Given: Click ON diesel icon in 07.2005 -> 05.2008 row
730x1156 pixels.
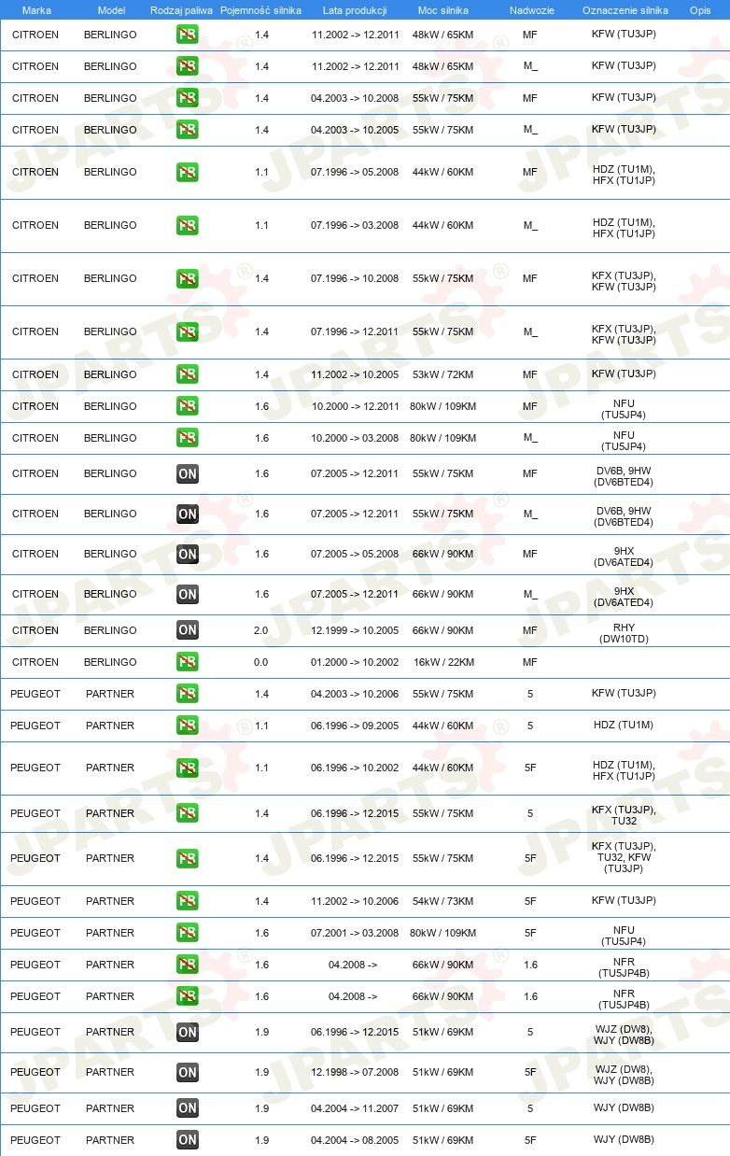Looking at the screenshot, I should click(188, 554).
